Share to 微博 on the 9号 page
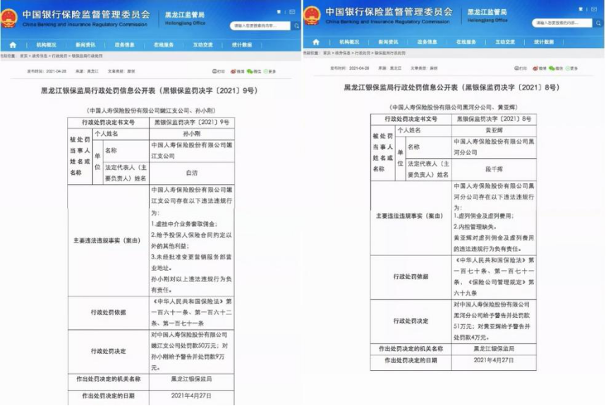This screenshot has width=606, height=406. (x=237, y=71)
